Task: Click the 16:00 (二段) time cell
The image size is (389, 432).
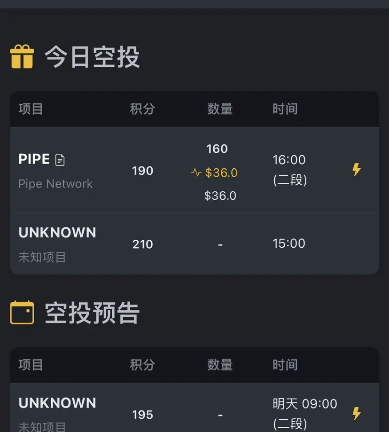Action: point(289,170)
